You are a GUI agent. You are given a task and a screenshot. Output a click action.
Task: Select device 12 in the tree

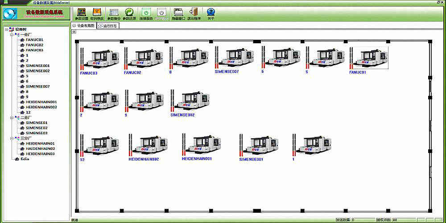[x=28, y=112]
